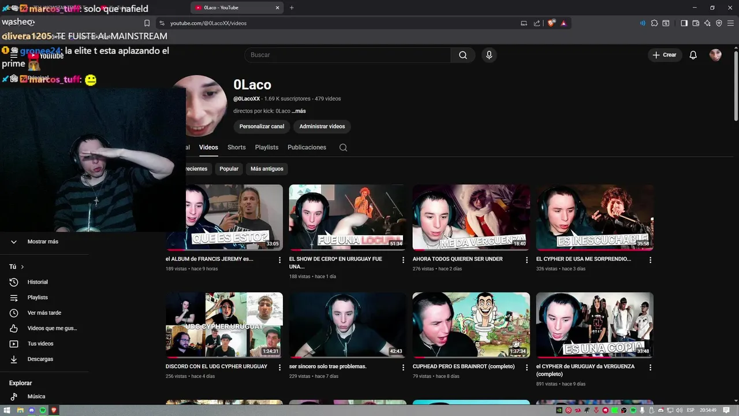739x416 pixels.
Task: Click 'Personalizar canal' button
Action: tap(262, 127)
